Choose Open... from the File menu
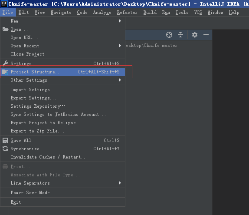The width and height of the screenshot is (249, 215). coord(62,29)
